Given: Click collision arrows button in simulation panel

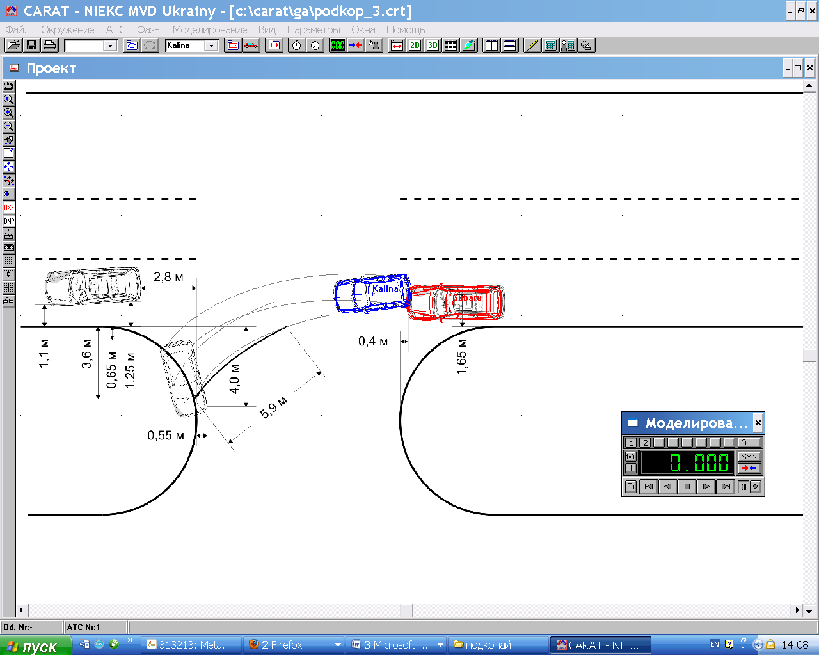Looking at the screenshot, I should tap(749, 468).
